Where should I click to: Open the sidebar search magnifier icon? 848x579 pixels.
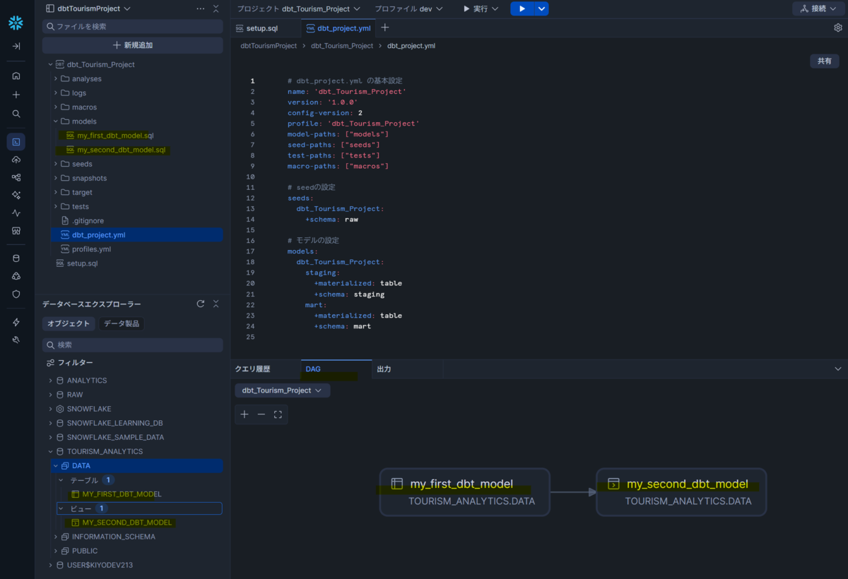16,114
